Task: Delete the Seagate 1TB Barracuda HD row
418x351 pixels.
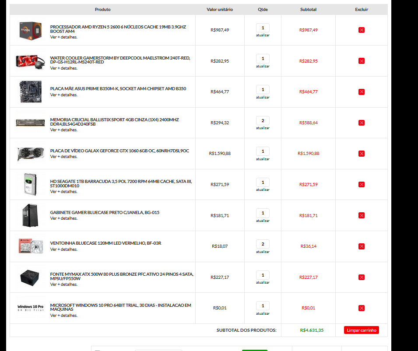Action: click(x=361, y=184)
